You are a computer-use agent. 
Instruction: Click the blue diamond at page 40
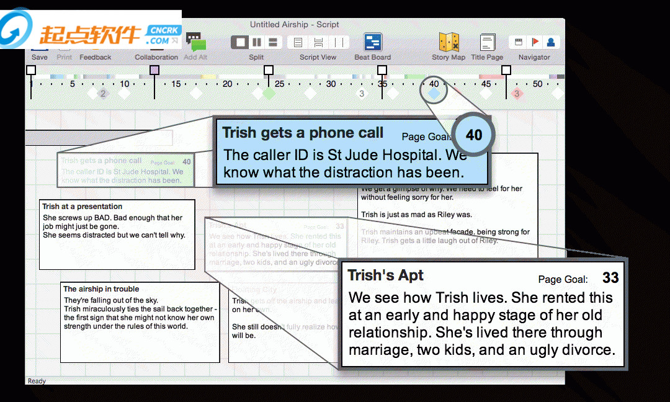point(434,93)
